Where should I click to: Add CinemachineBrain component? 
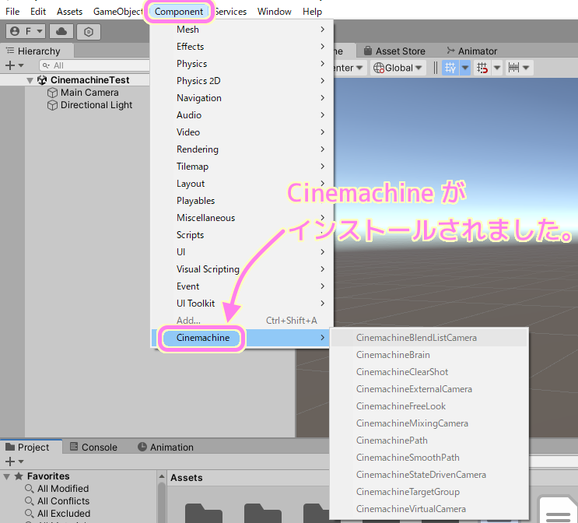click(429, 355)
